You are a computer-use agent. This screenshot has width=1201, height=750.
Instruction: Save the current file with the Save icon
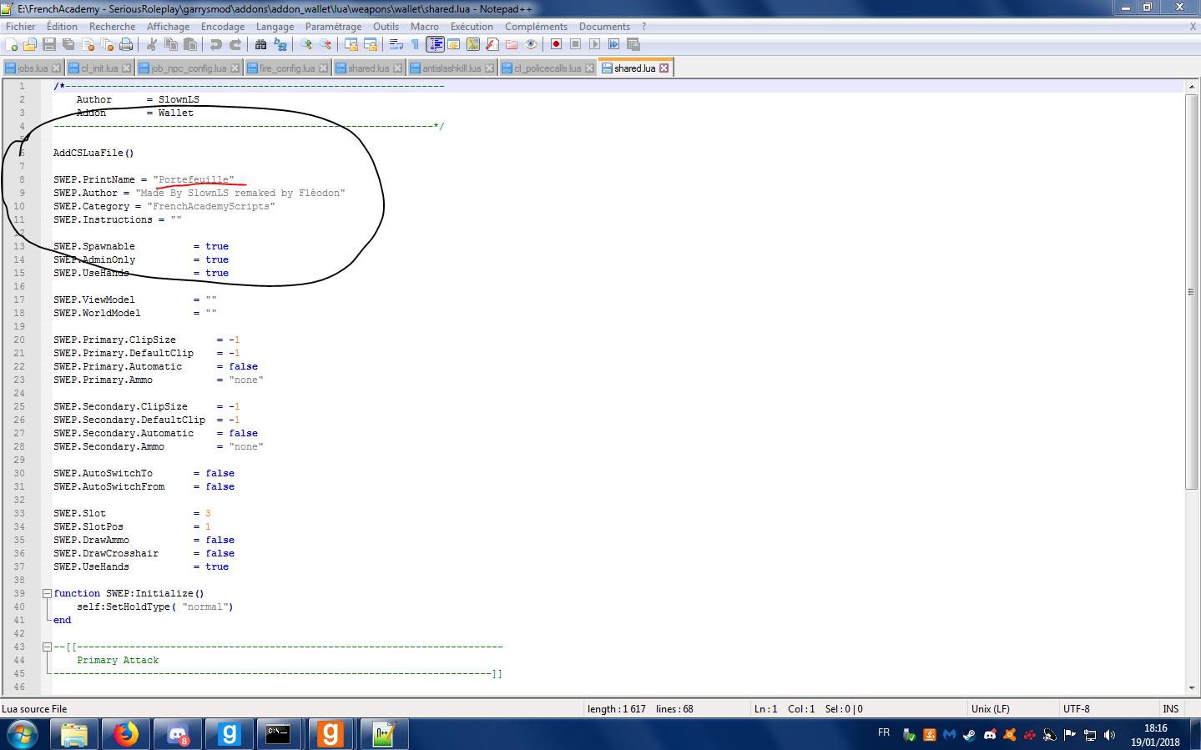(x=48, y=44)
